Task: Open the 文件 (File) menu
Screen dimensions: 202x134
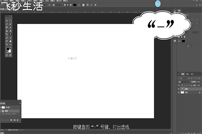Action: [x=6, y=1]
